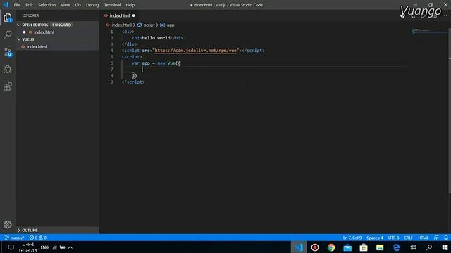The image size is (451, 253).
Task: Open the View menu
Action: point(65,5)
